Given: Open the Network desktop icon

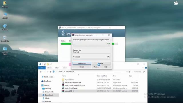Looking at the screenshot, I should (5, 27).
